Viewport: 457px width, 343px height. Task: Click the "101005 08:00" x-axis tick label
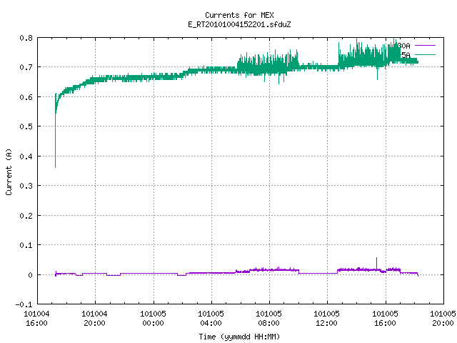pyautogui.click(x=268, y=318)
